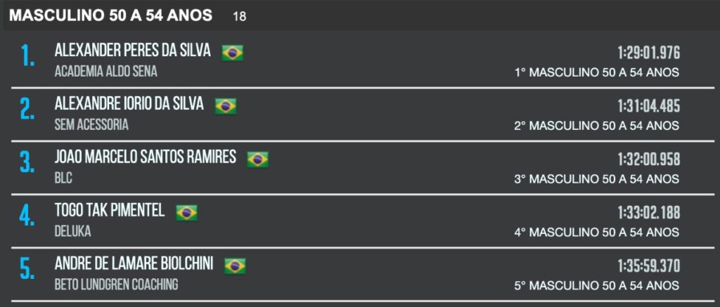Click rank number 5.
720x307 pixels.
coord(27,268)
